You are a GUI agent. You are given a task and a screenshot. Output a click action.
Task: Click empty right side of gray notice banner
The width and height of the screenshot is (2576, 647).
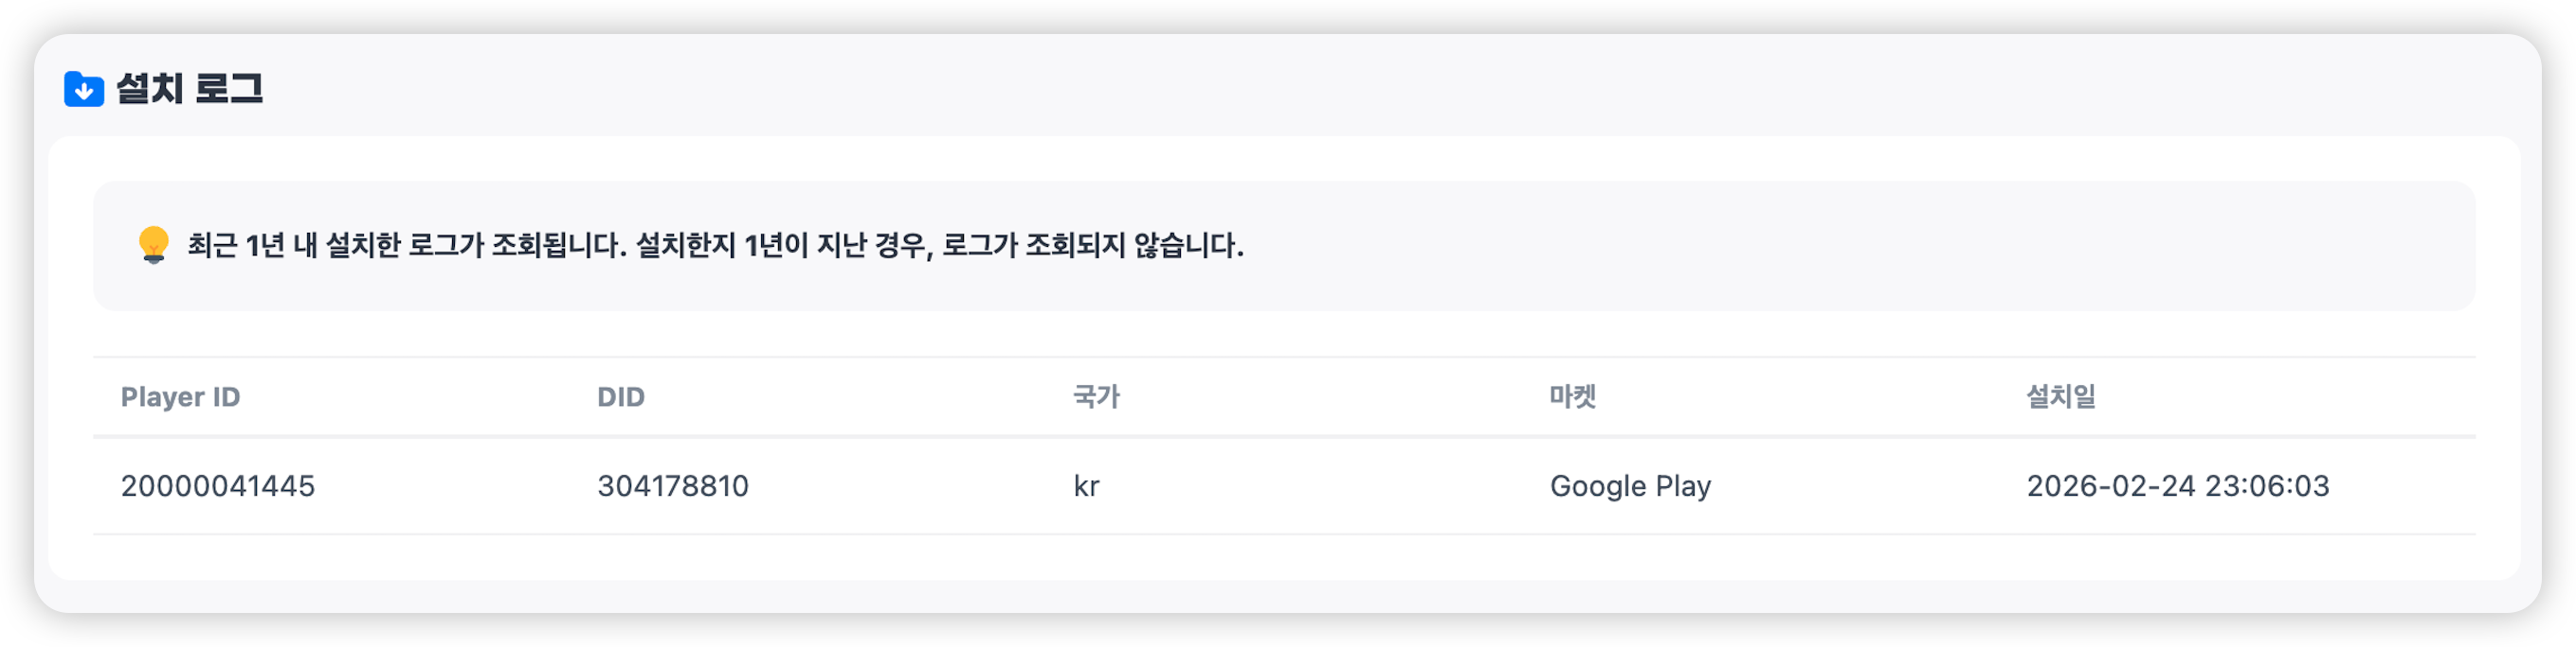coord(1900,246)
